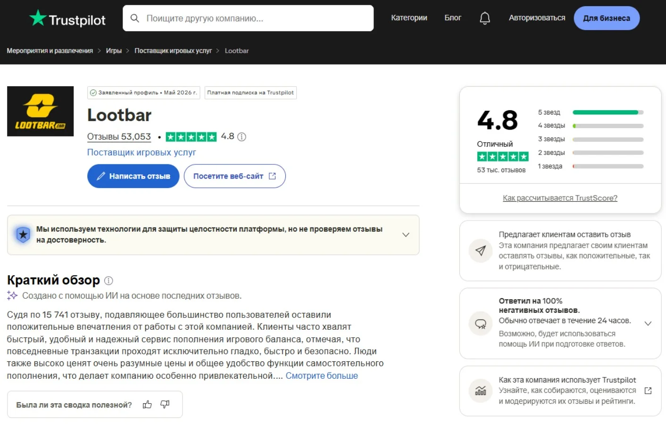Click Смотрите больше to expand summary

click(x=322, y=376)
